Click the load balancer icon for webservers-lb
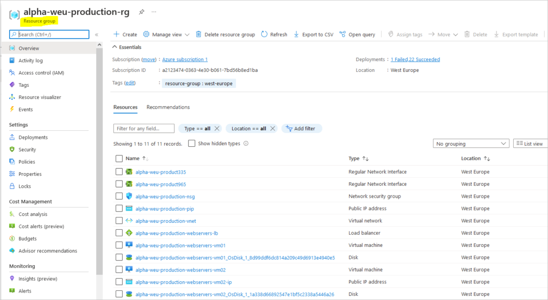 coord(129,233)
